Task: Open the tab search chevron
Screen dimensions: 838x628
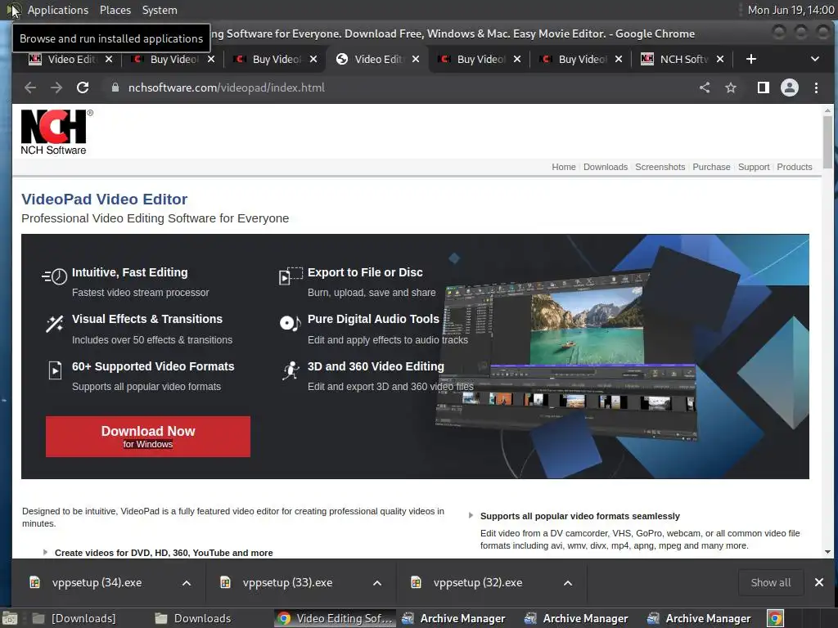Action: coord(815,59)
